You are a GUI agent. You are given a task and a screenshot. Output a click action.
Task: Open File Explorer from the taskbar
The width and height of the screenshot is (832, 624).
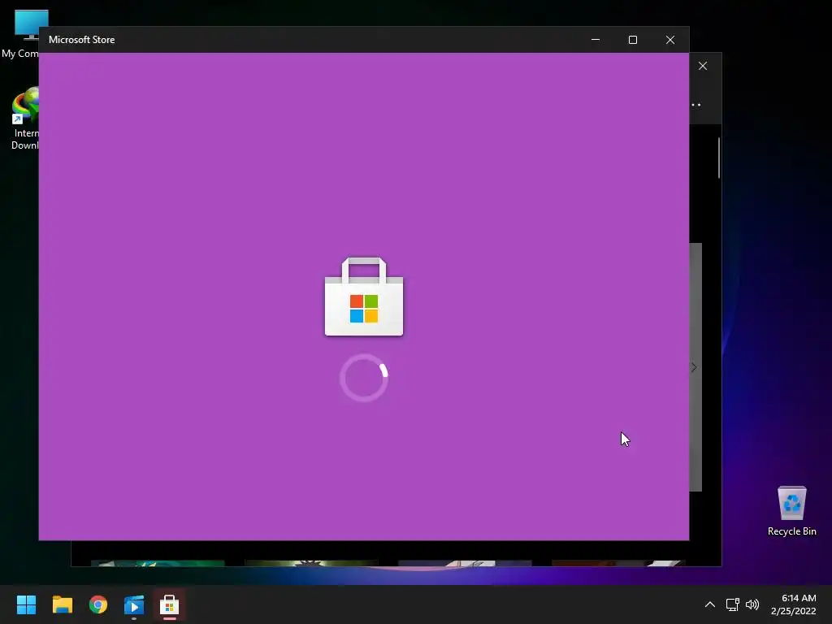click(x=62, y=604)
